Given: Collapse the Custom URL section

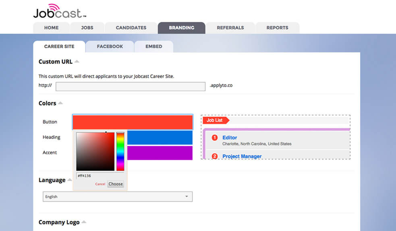Looking at the screenshot, I should (77, 62).
